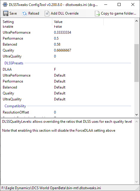Select Balanced label under DLSSPresets
Viewport: 140px width, 191px height.
10,87
